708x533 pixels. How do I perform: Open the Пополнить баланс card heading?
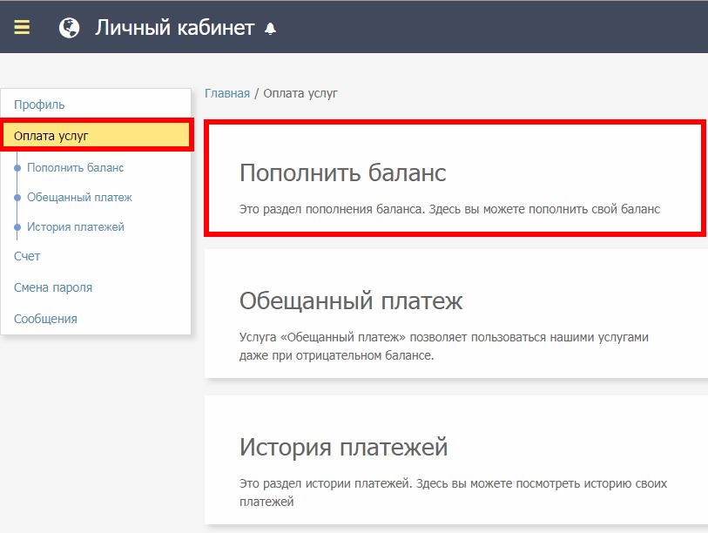343,172
